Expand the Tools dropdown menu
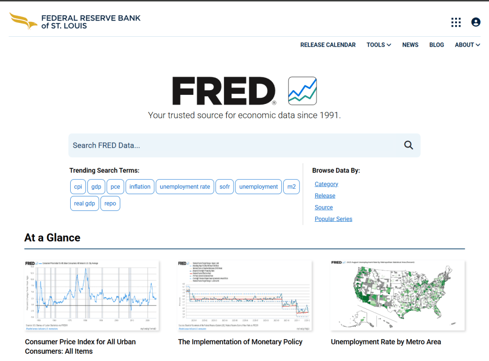 (x=379, y=45)
